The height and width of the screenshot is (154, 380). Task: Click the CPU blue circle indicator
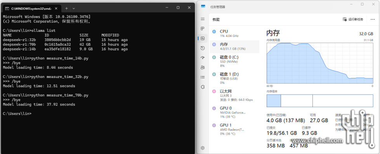coord(214,31)
